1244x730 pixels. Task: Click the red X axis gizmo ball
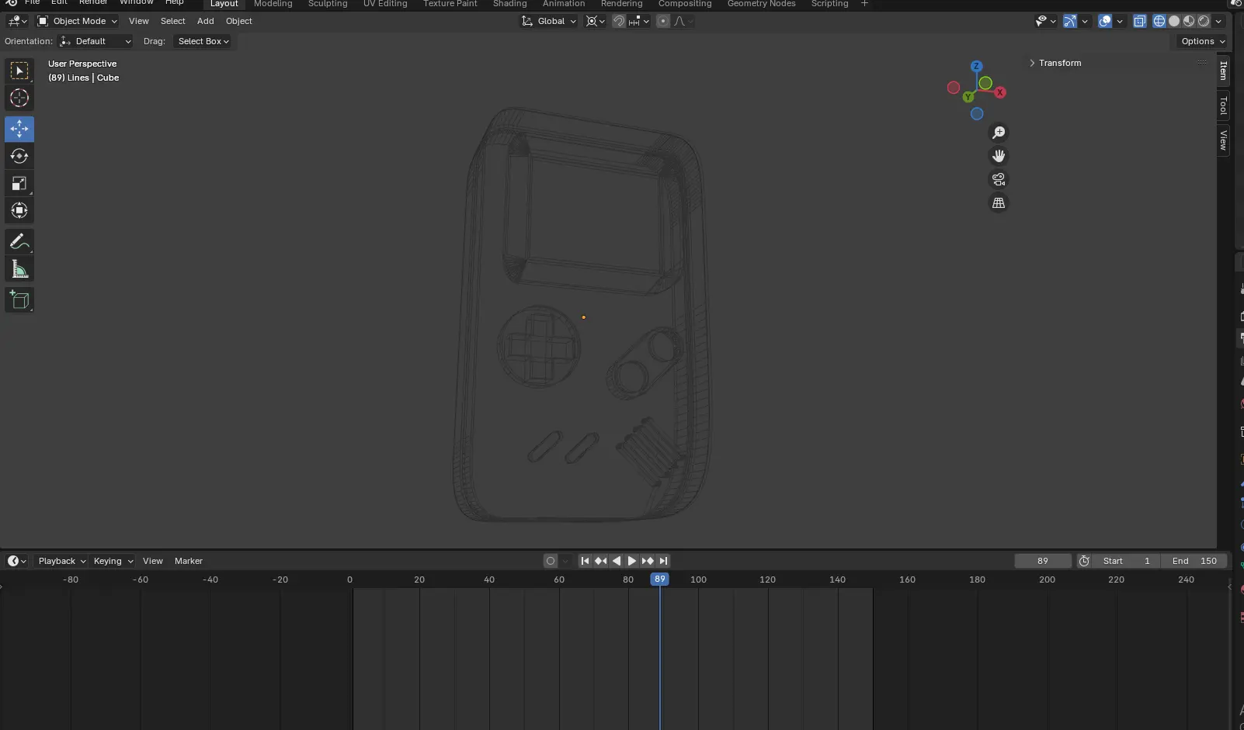point(1000,92)
